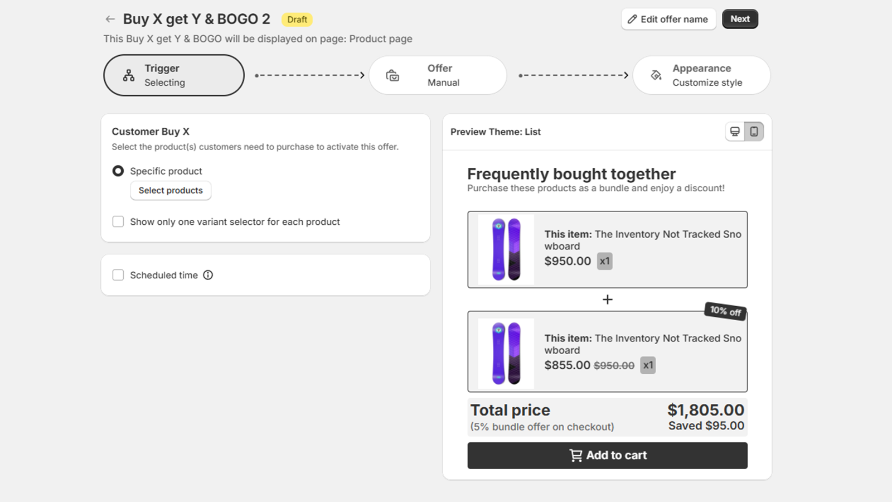Click the pencil icon in Edit offer name
Screen dimensions: 892x502
632,20
